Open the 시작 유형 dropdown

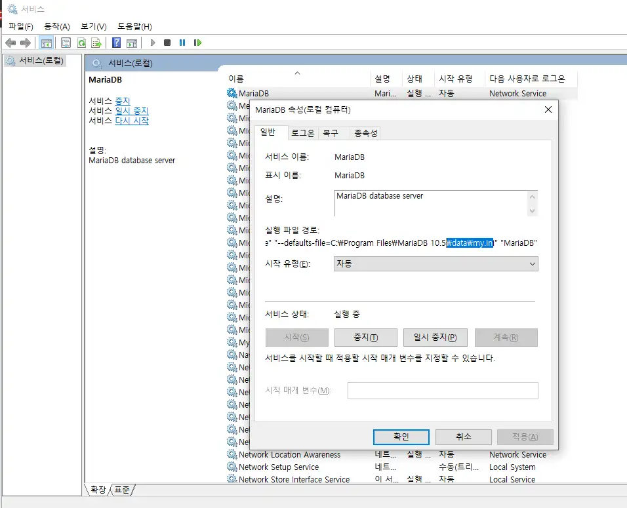(x=436, y=264)
